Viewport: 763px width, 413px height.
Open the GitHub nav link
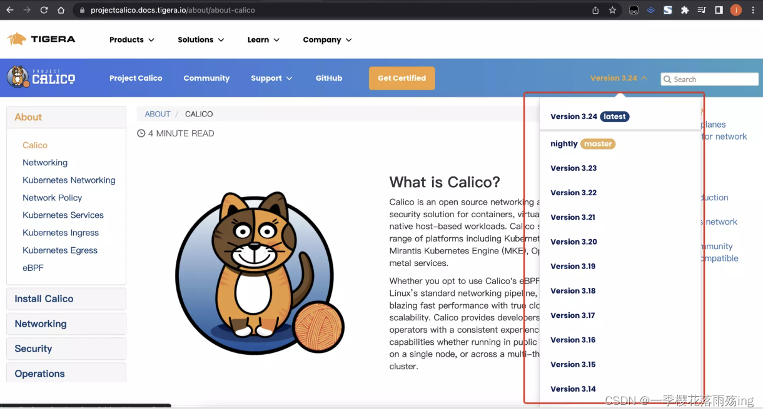[x=329, y=78]
